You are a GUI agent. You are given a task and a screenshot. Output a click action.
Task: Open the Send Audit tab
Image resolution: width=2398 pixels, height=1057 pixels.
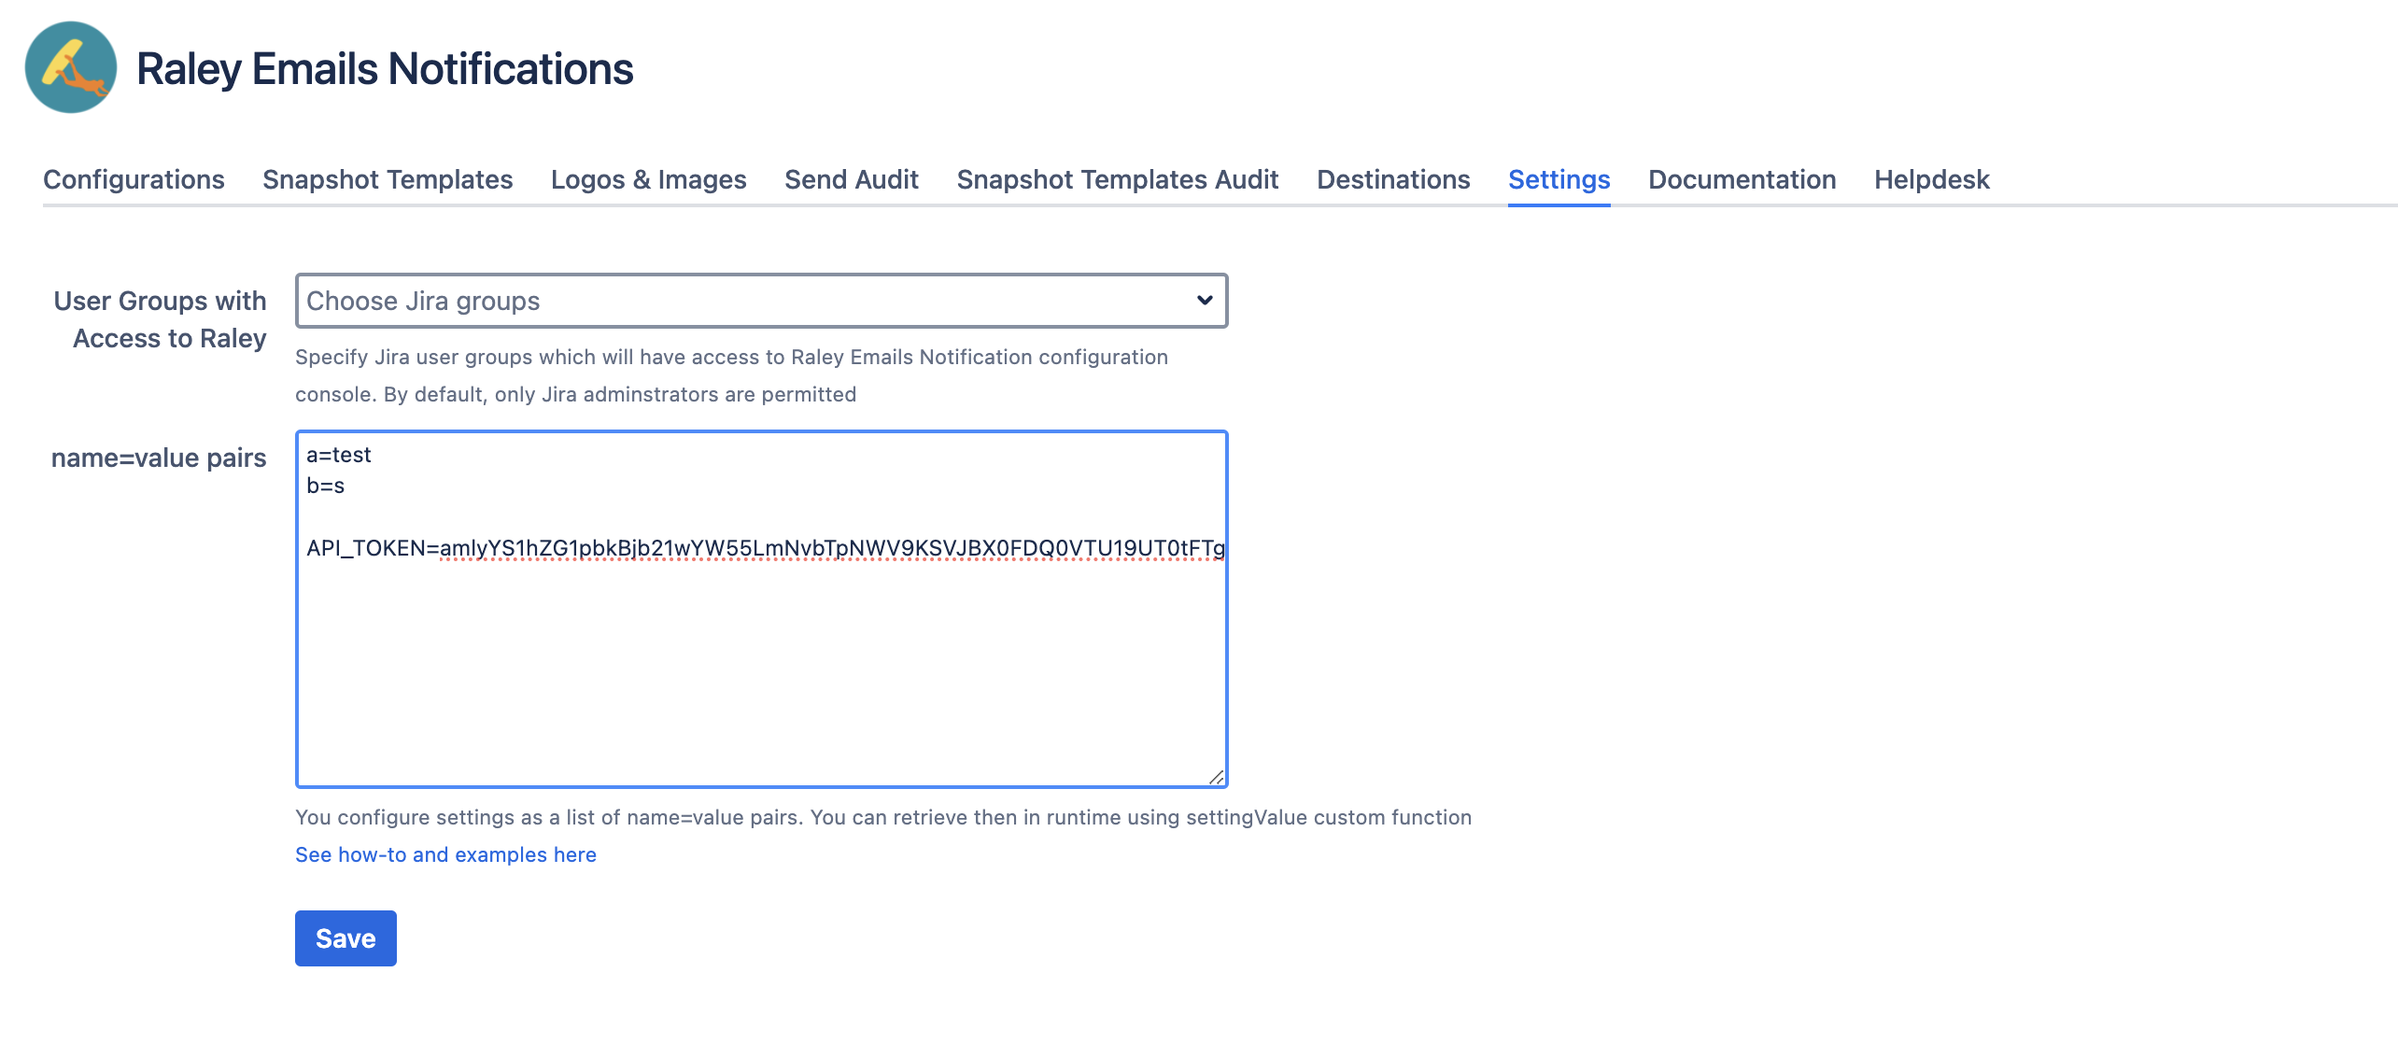852,179
